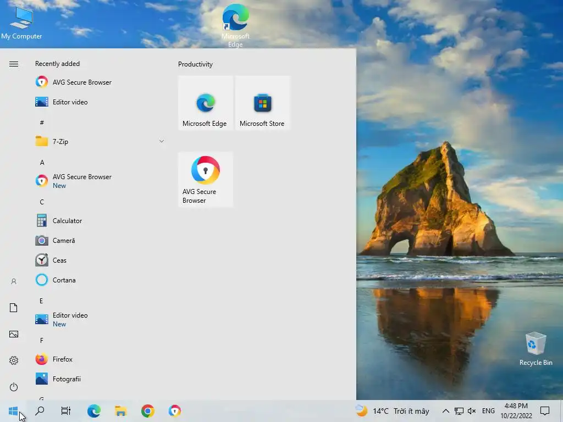Click the letter F section header
The height and width of the screenshot is (422, 563).
click(42, 340)
